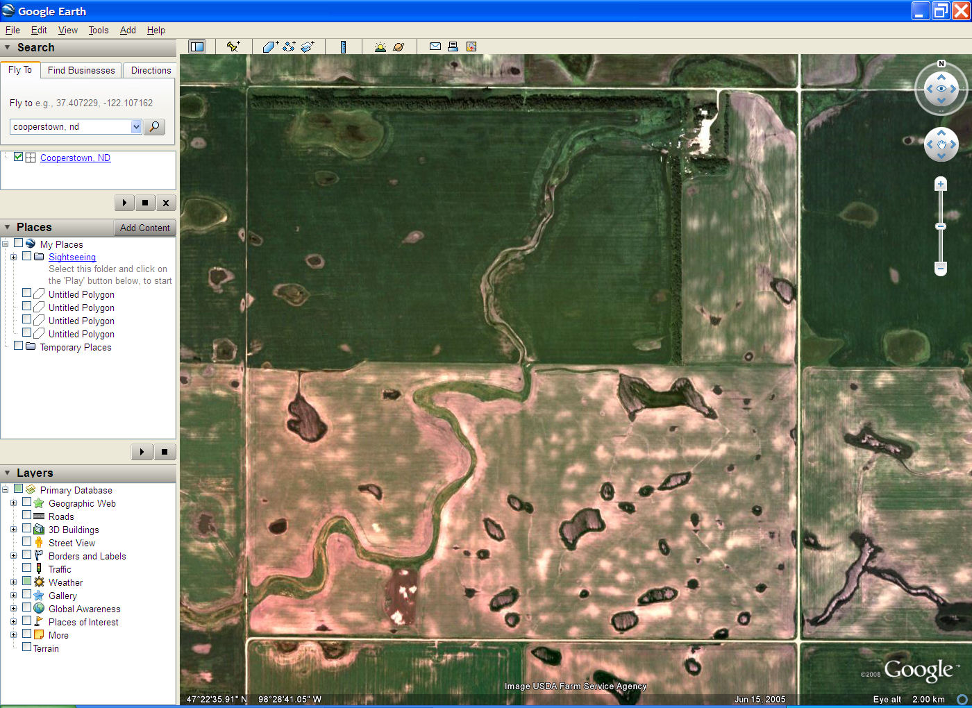Select the Temporary Places label

click(76, 347)
